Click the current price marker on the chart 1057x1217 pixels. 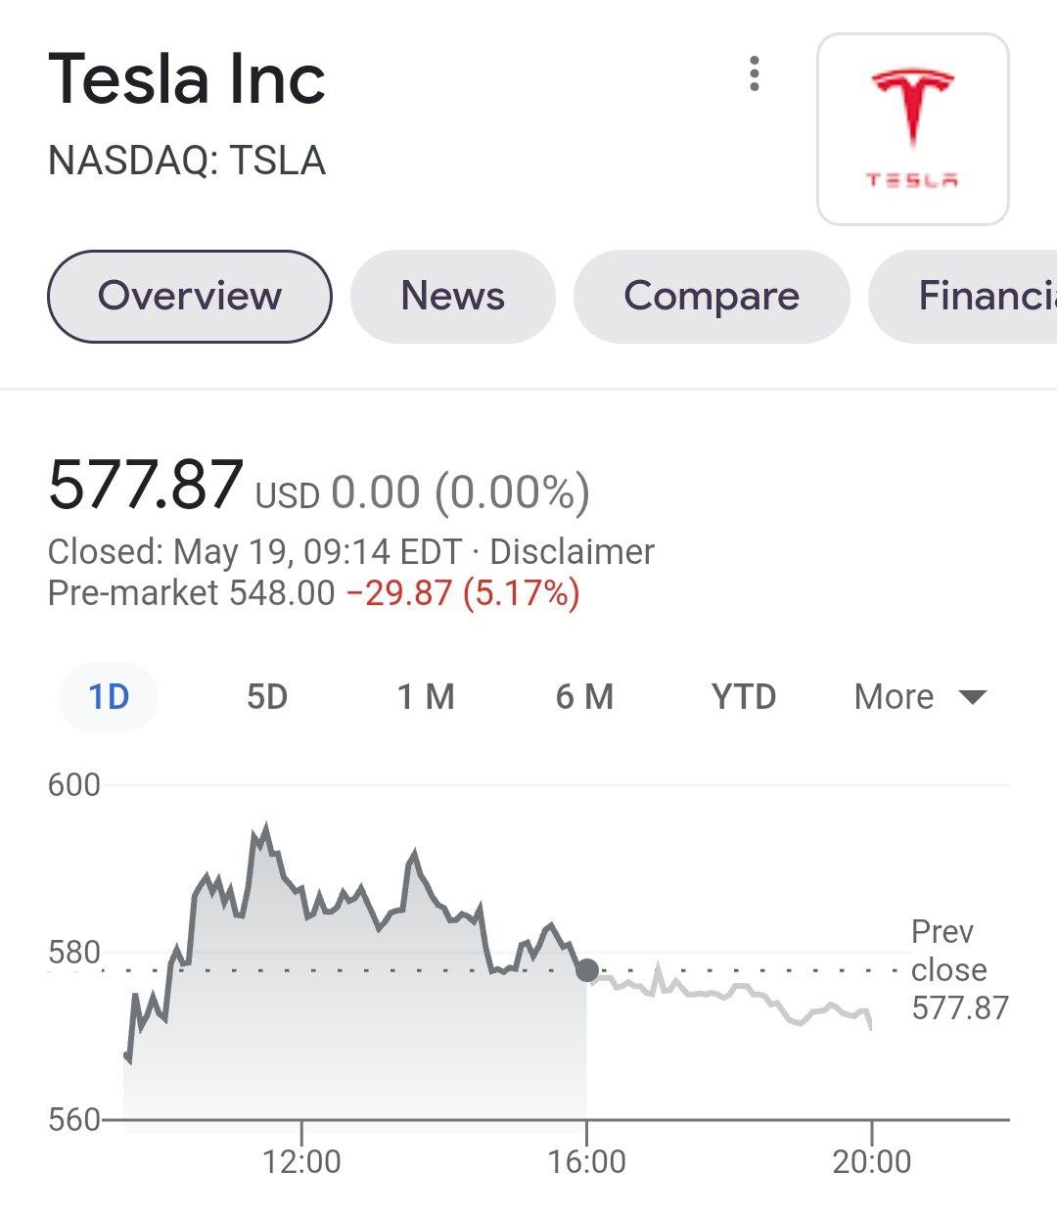tap(588, 969)
